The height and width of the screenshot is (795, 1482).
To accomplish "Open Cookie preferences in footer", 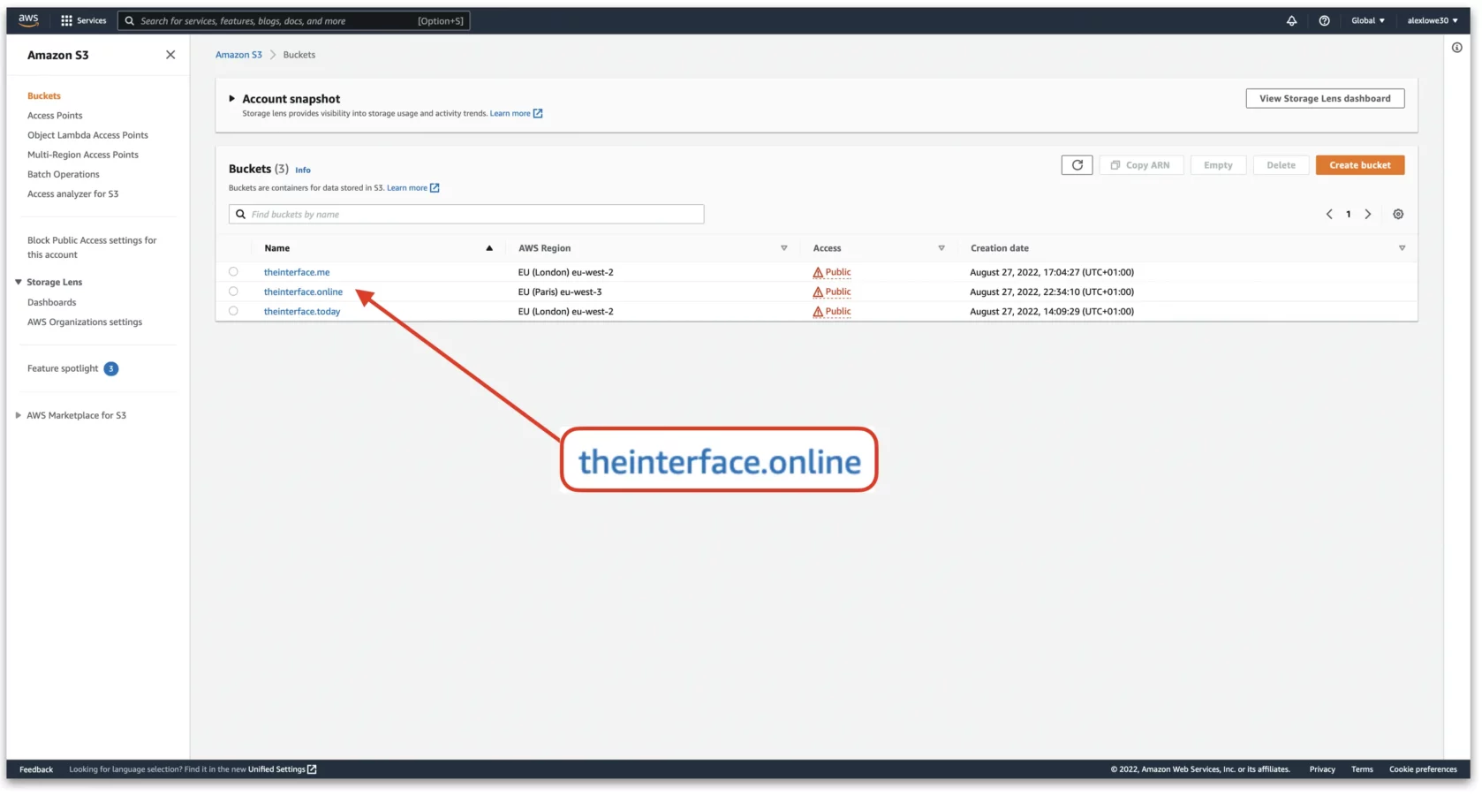I will pyautogui.click(x=1423, y=769).
